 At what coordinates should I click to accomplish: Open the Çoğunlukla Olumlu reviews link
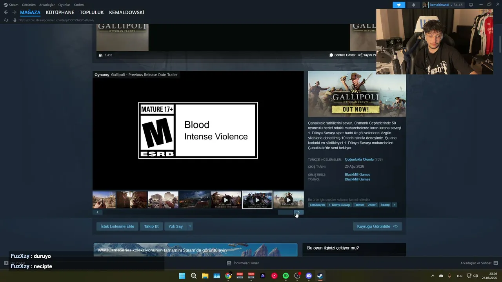[x=359, y=159]
